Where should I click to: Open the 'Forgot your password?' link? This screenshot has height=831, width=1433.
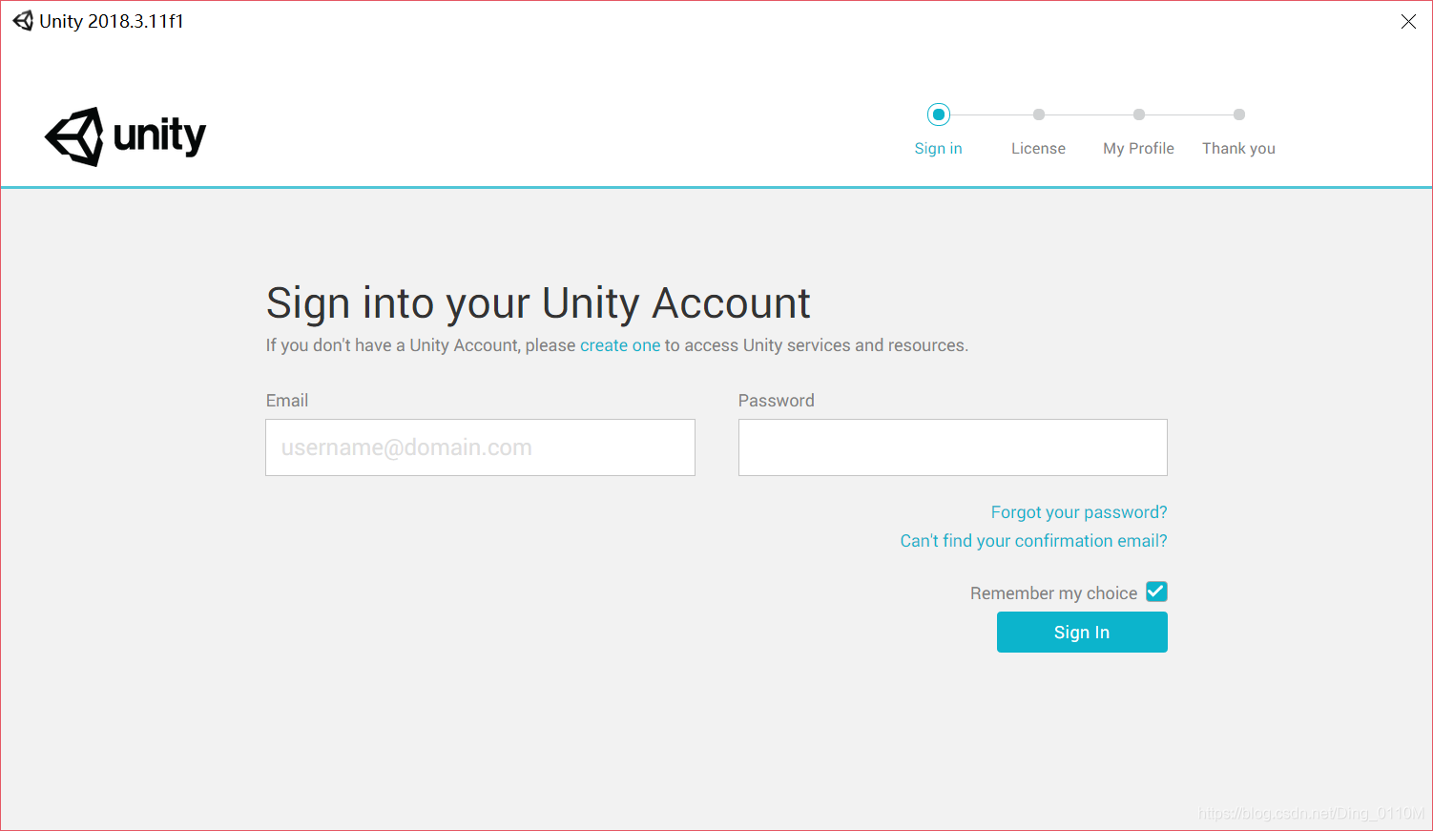[x=1079, y=512]
